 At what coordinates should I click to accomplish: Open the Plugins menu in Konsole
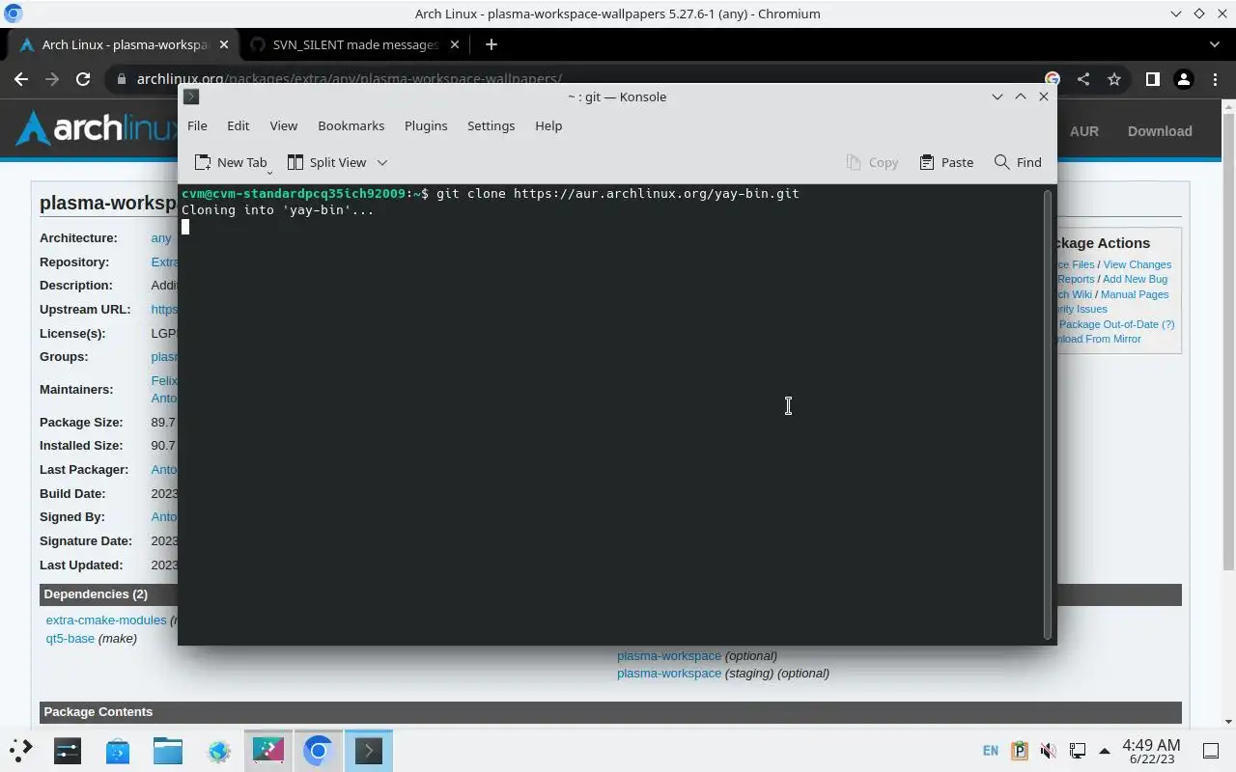coord(426,125)
